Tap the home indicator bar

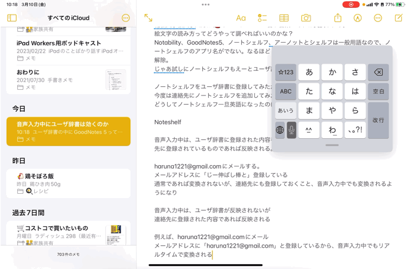click(206, 265)
